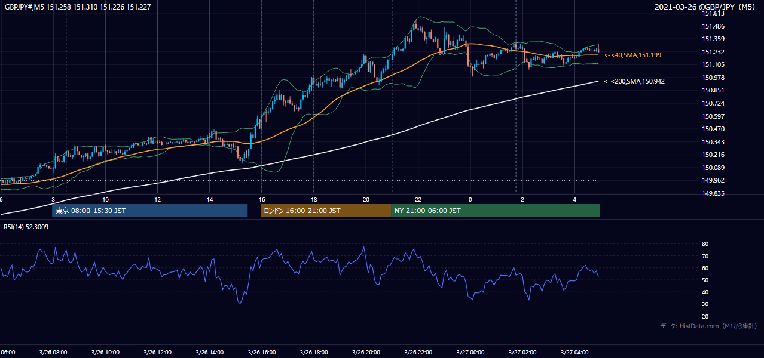Select the ロンドン 16:00-21:00 JST session bar
Image resolution: width=764 pixels, height=358 pixels.
coord(326,211)
